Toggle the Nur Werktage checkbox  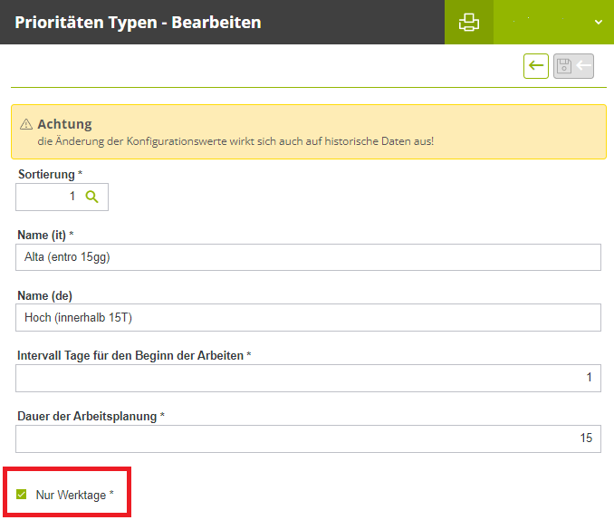click(x=22, y=495)
